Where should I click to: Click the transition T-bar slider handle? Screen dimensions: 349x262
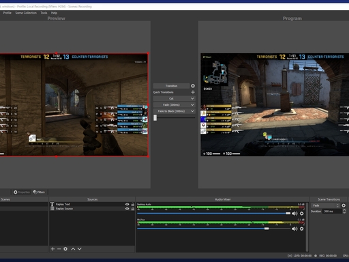click(155, 117)
